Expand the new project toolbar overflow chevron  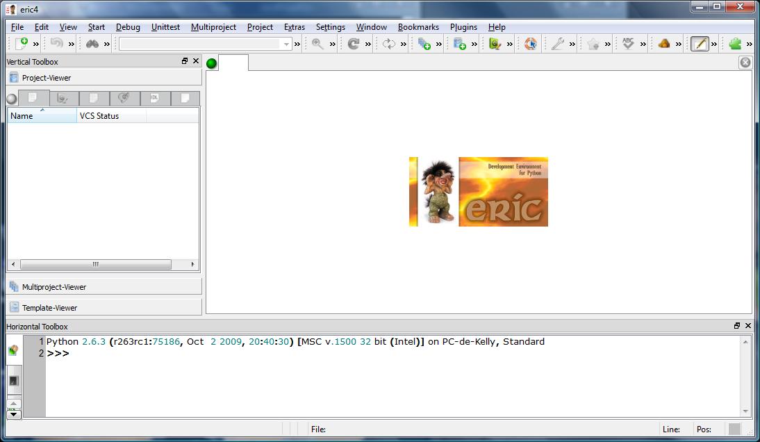click(x=474, y=44)
